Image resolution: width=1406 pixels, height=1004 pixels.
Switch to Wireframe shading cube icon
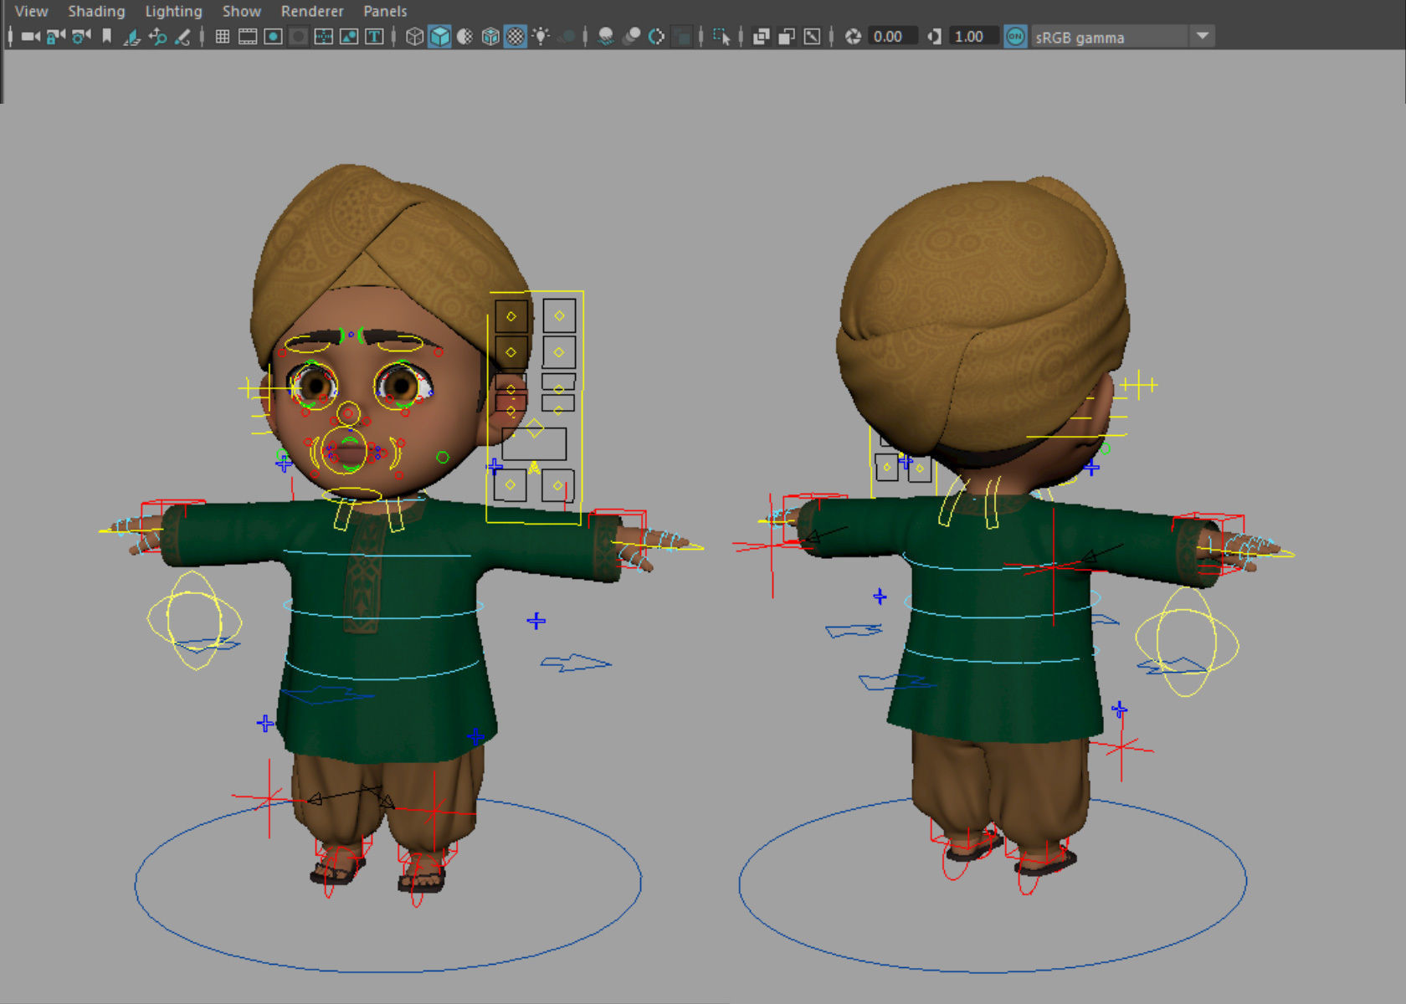[414, 36]
